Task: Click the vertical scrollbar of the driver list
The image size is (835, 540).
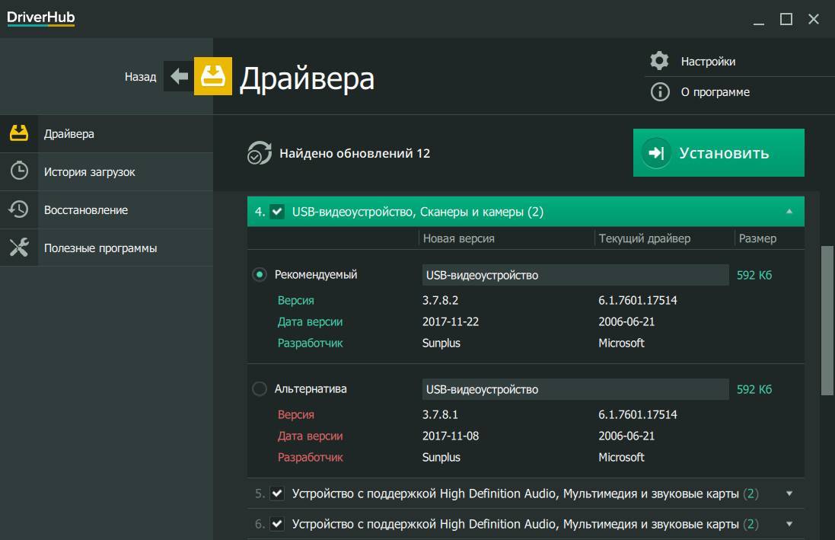Action: point(827,320)
